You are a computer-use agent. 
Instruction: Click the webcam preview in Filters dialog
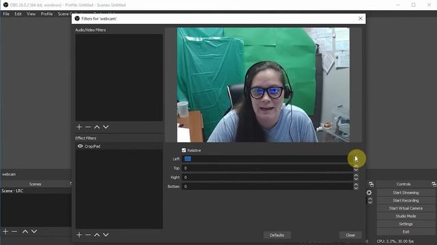pos(263,84)
